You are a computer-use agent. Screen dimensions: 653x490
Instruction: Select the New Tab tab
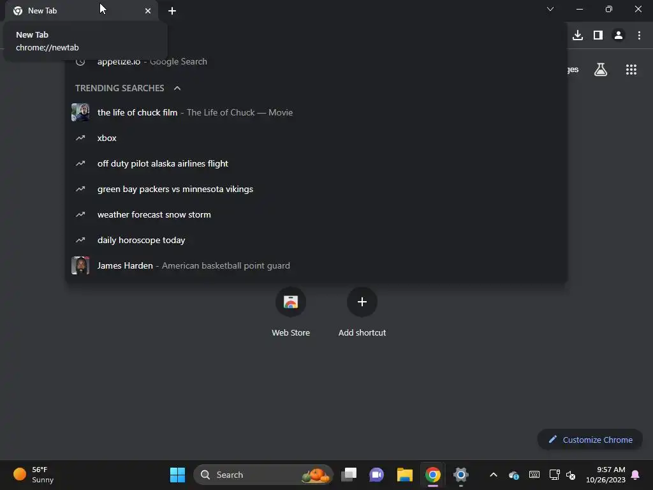click(82, 11)
